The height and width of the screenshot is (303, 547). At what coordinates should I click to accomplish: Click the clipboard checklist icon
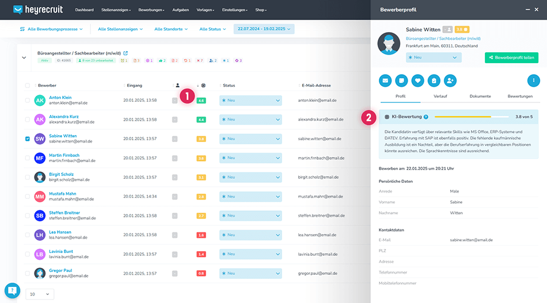(434, 81)
